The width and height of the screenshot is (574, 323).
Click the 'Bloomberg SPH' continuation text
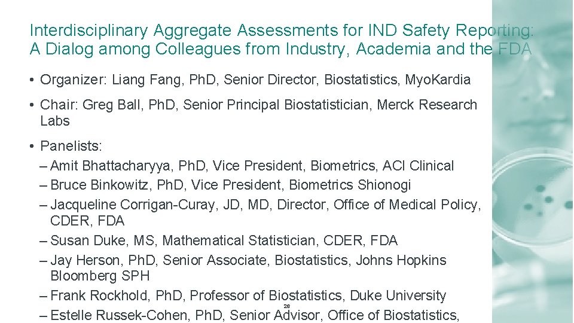coord(100,276)
